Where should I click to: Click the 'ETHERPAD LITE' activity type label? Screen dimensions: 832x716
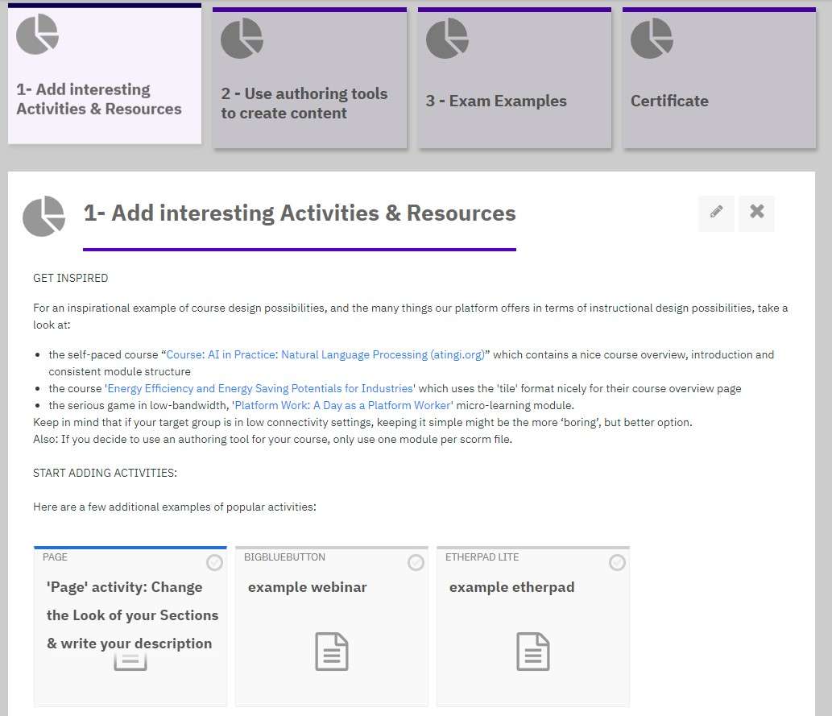click(x=482, y=557)
